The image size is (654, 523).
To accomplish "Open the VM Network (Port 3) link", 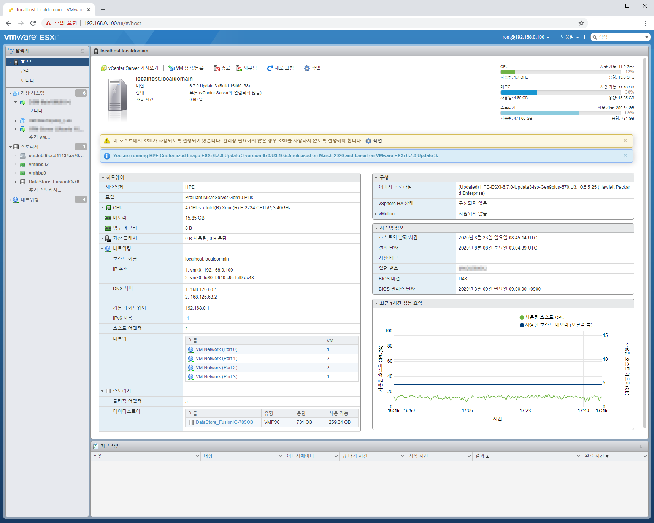I will (x=216, y=377).
